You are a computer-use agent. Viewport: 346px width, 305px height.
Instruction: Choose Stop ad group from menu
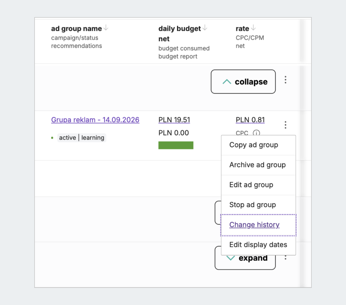tap(258, 205)
